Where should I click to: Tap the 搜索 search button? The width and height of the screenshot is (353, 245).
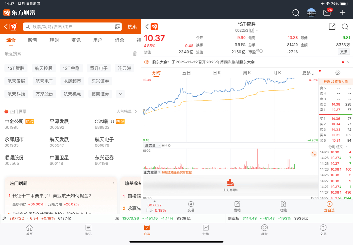(x=132, y=27)
